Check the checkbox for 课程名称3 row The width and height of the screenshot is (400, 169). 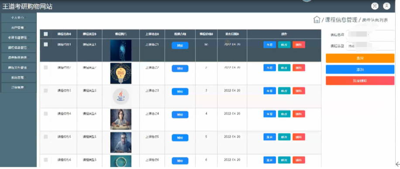46,91
